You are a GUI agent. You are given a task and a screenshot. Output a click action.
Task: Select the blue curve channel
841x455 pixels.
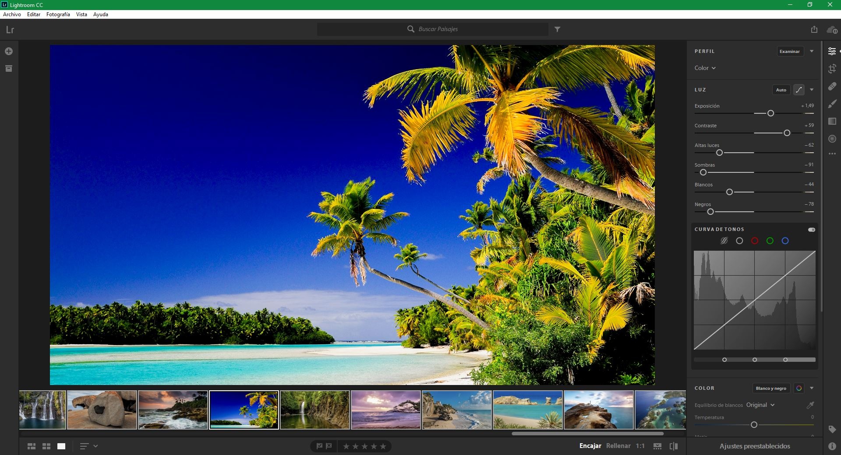tap(785, 241)
